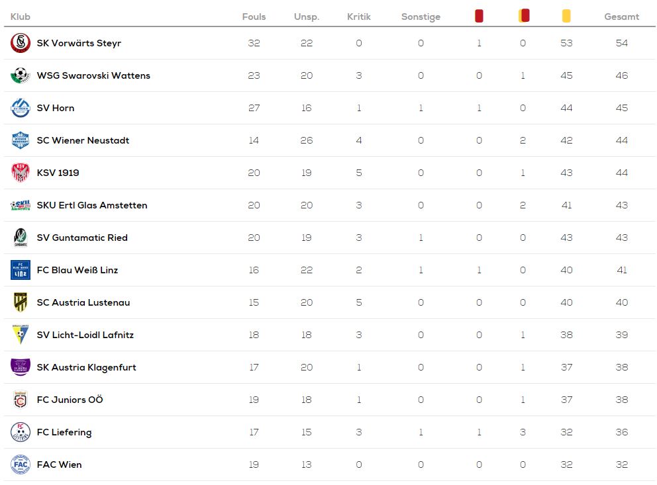Click the FC Liefering club logo
The image size is (657, 485).
click(x=20, y=432)
